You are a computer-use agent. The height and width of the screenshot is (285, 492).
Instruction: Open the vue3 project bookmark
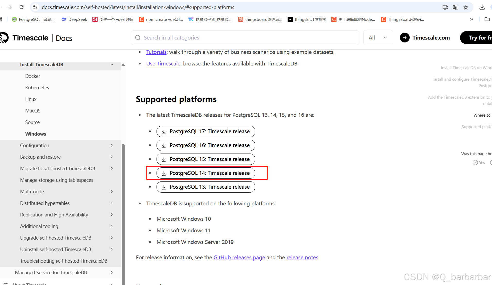point(113,19)
